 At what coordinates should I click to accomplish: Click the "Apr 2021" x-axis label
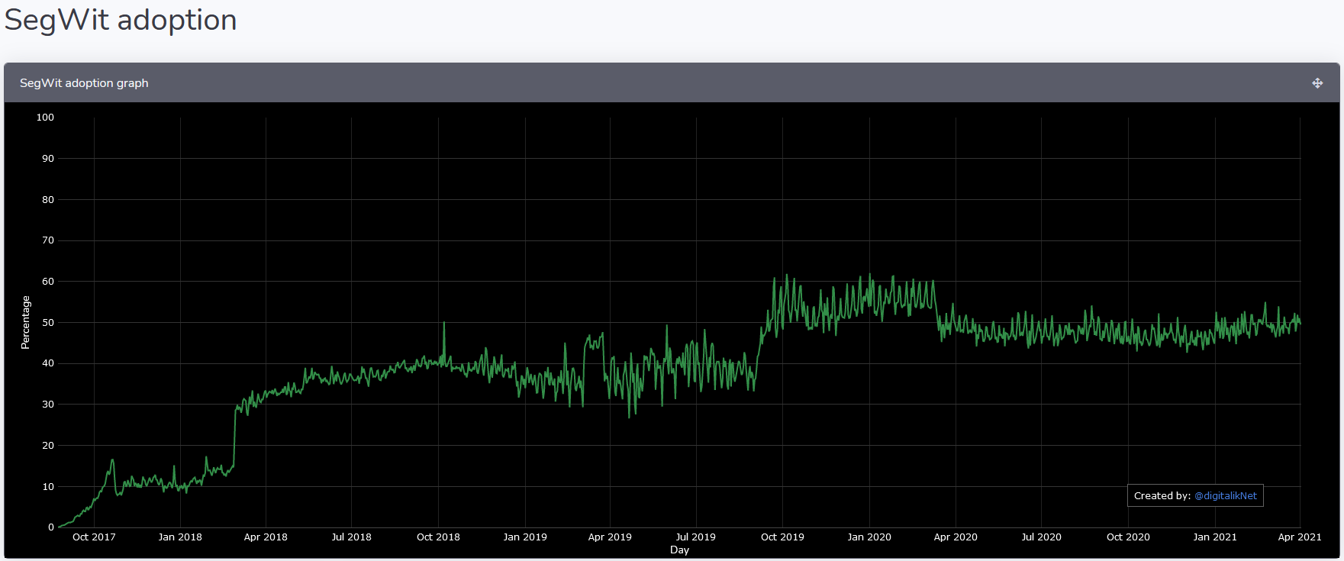tap(1300, 537)
